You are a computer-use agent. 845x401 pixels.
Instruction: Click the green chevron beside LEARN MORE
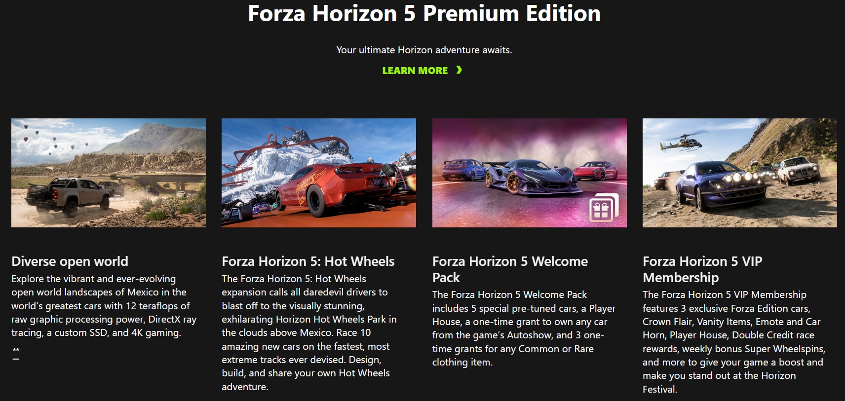(x=459, y=70)
